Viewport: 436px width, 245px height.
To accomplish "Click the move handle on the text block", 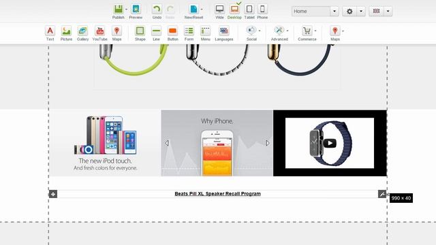I will tap(53, 194).
